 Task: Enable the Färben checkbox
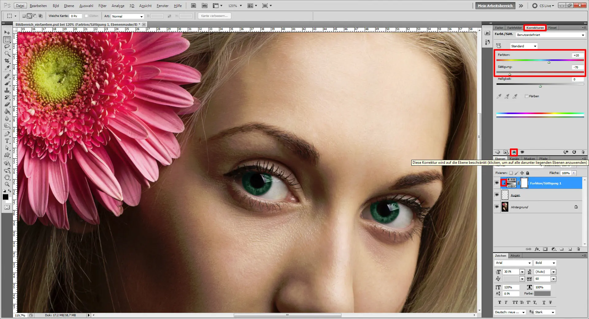[x=526, y=96]
